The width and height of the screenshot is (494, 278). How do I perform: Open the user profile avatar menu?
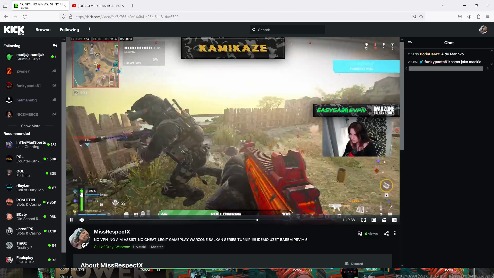(x=483, y=30)
